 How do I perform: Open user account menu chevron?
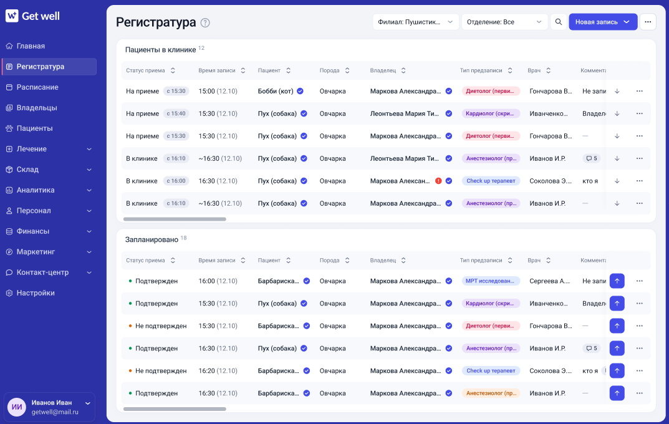[x=87, y=403]
